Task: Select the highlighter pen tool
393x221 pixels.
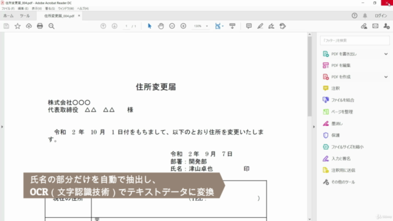Action: click(260, 26)
